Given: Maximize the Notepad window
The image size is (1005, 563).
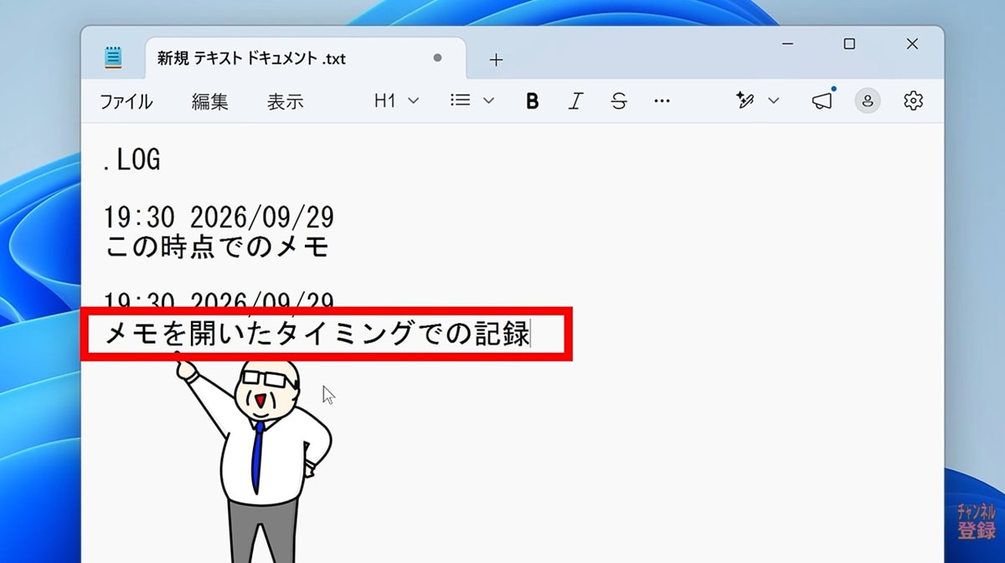Looking at the screenshot, I should coord(849,44).
